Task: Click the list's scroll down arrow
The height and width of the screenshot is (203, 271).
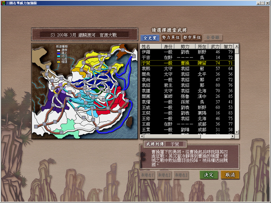Action: pos(237,132)
